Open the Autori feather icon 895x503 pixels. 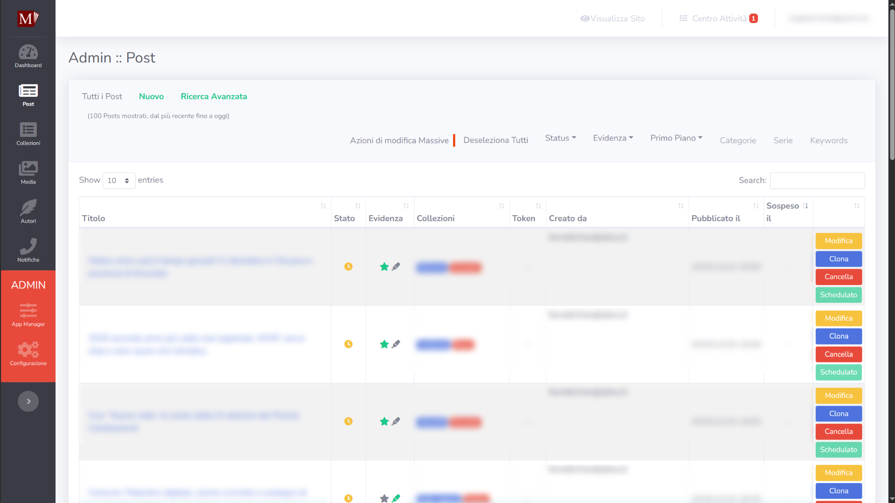[x=28, y=208]
